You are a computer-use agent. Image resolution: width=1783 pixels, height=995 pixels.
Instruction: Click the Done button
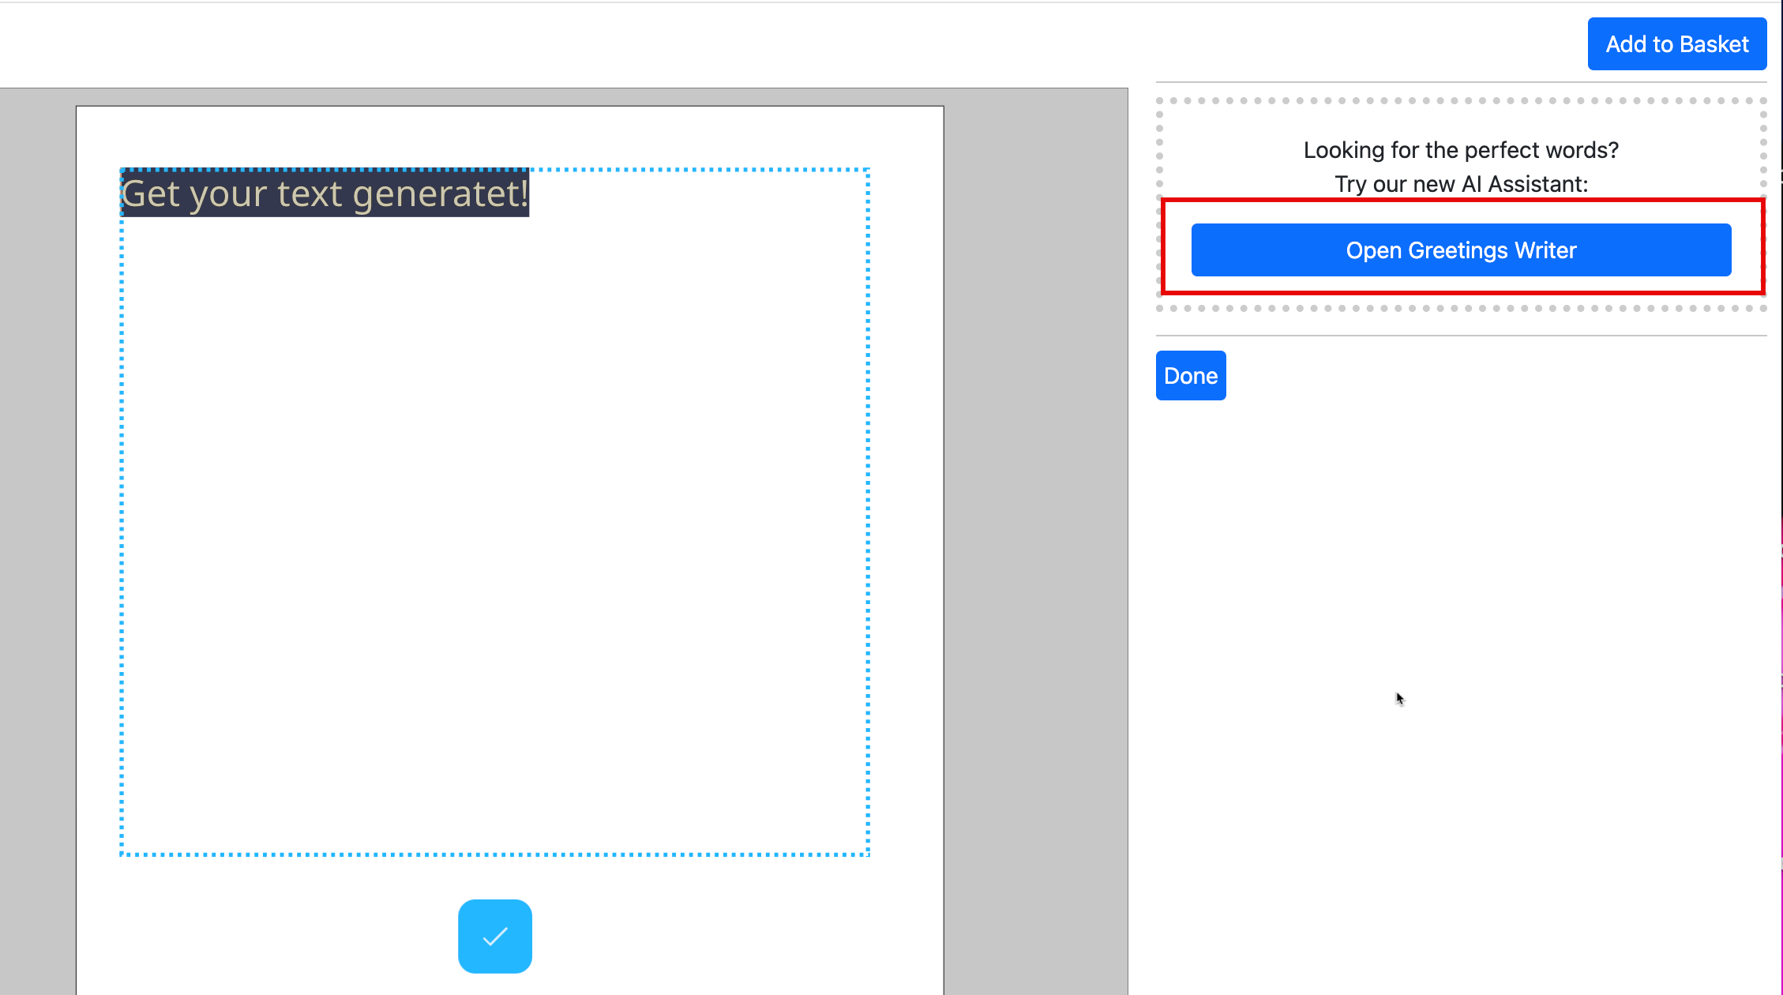tap(1191, 376)
